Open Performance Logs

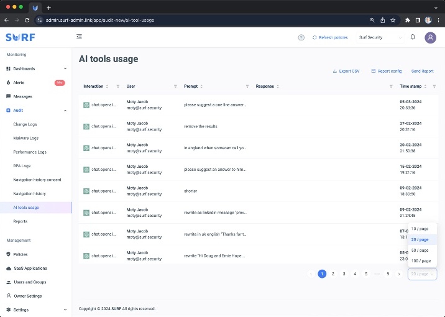30,152
